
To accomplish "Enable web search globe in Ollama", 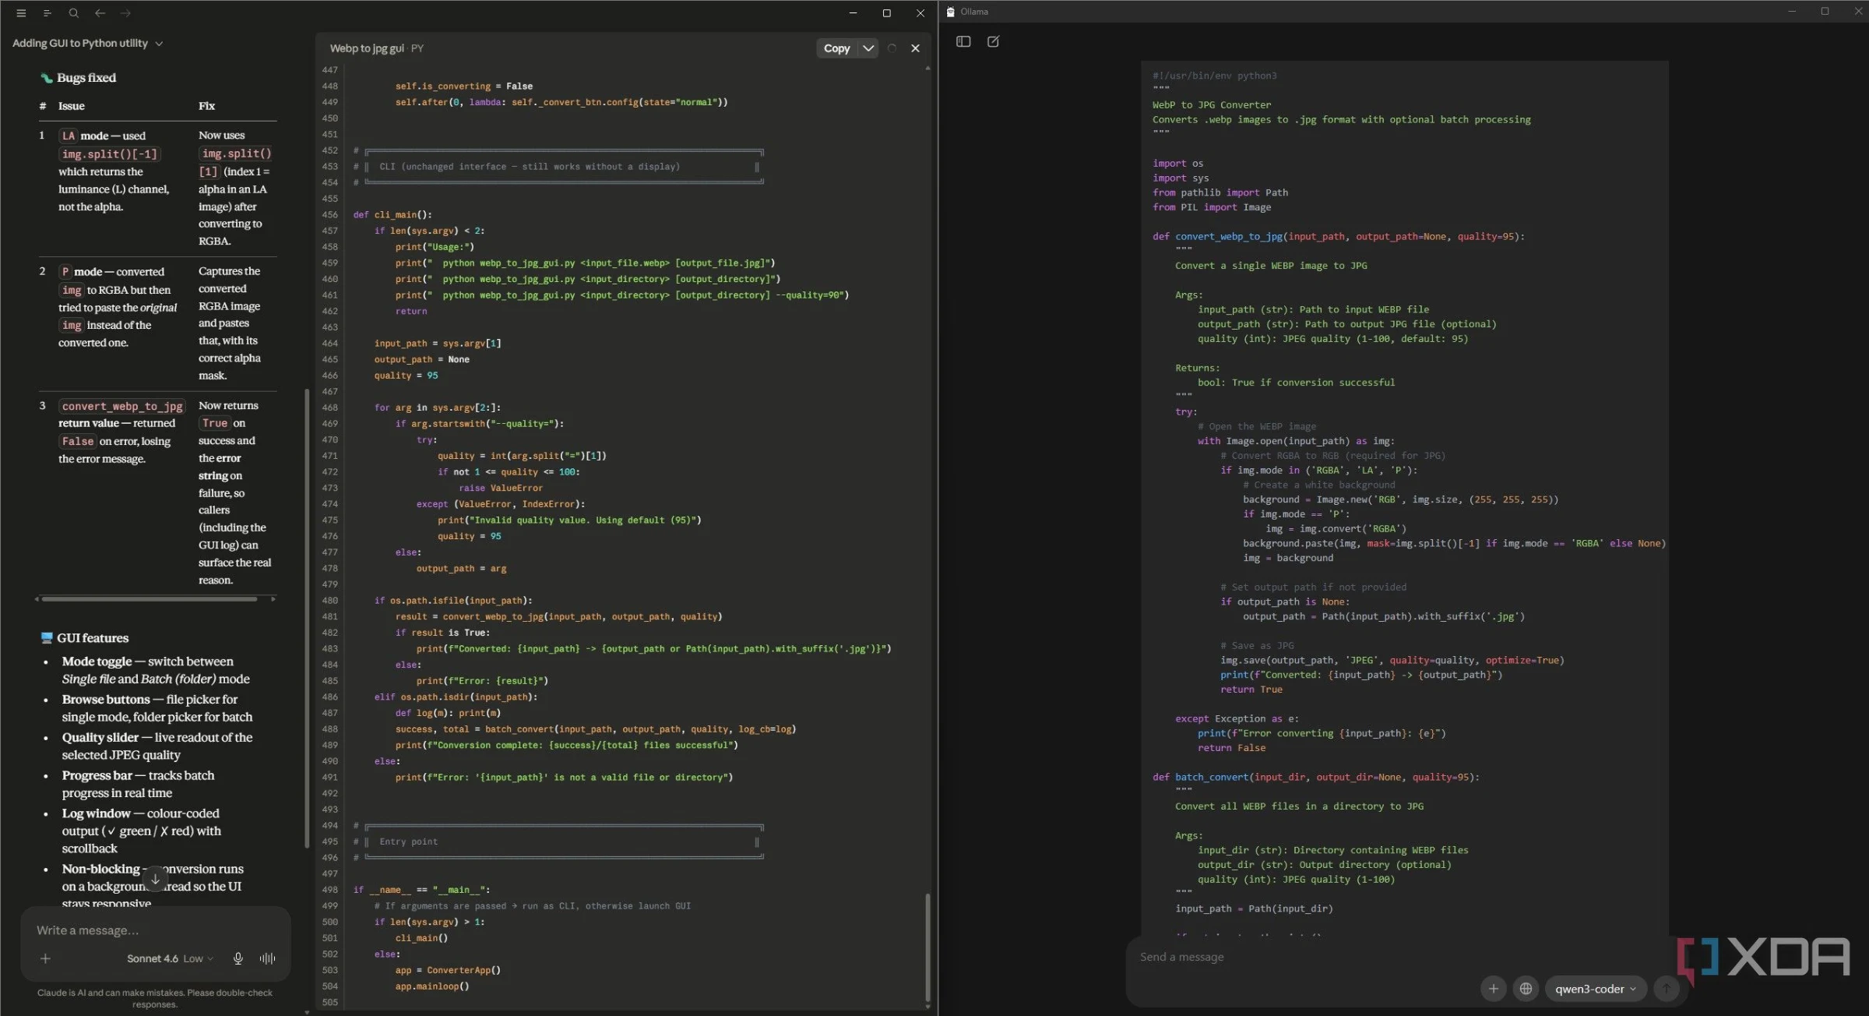I will 1526,989.
